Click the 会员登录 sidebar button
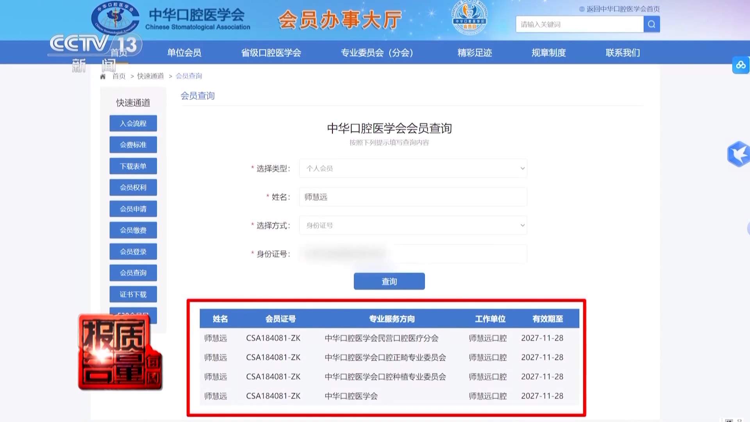 (133, 251)
